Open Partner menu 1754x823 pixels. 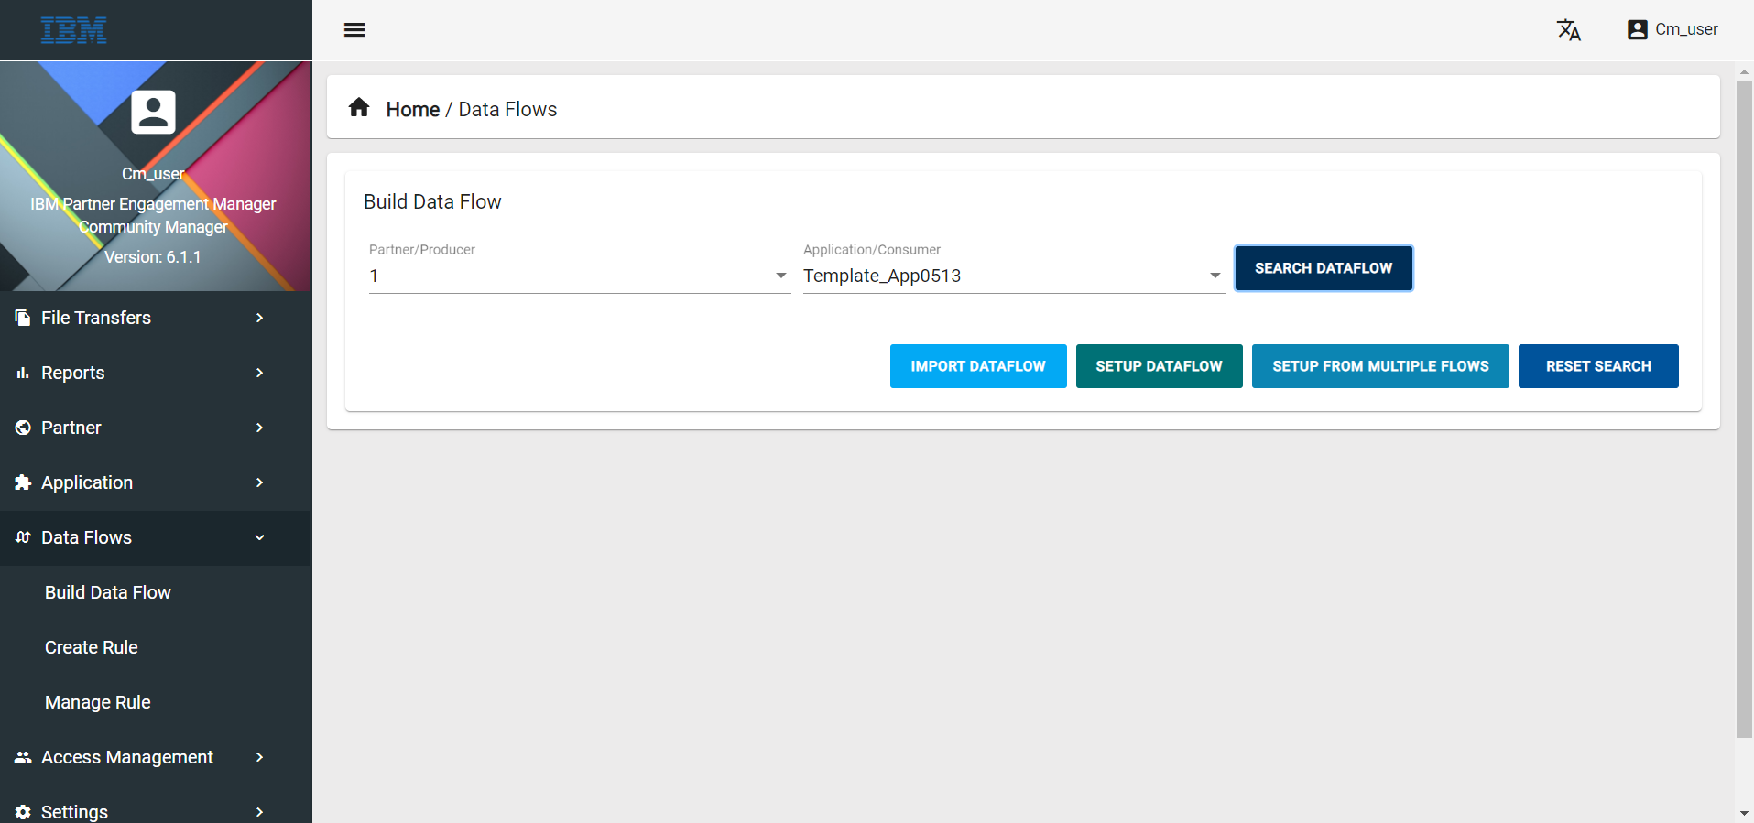pos(156,428)
